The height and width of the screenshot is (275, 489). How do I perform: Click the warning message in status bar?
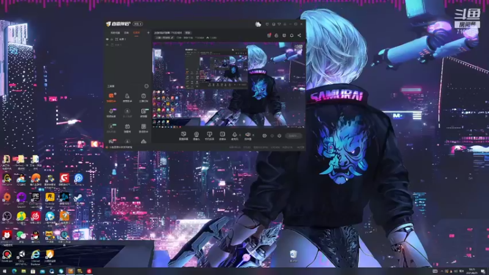[120, 147]
